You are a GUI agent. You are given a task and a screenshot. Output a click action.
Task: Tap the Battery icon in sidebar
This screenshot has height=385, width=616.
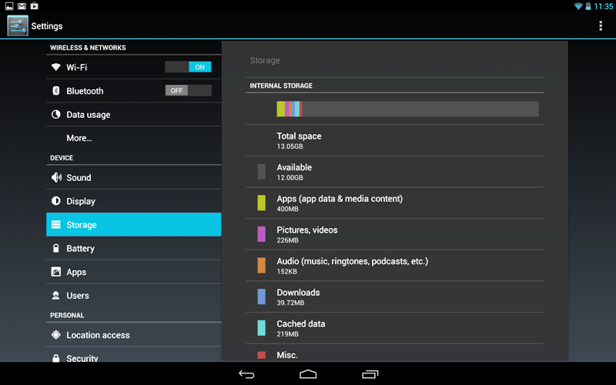point(55,248)
